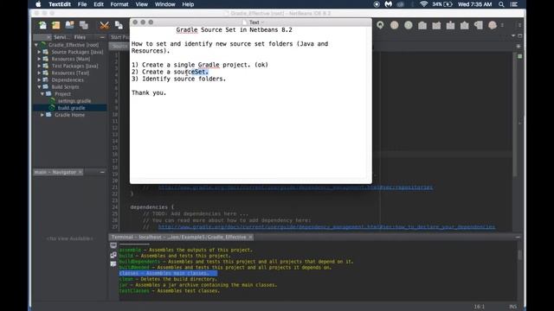This screenshot has height=311, width=554.
Task: Click the first round orange toolbar icon
Action: click(395, 25)
